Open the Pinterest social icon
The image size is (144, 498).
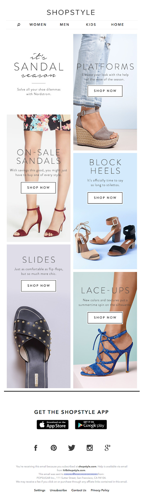54,448
